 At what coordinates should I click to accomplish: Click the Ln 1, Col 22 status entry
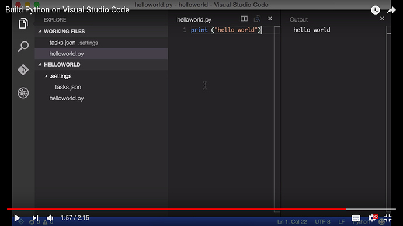[x=292, y=222]
